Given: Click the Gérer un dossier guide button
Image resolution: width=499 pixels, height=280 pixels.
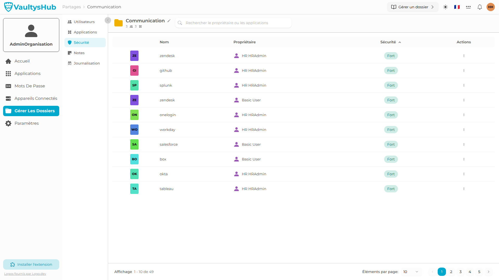Looking at the screenshot, I should (x=413, y=7).
